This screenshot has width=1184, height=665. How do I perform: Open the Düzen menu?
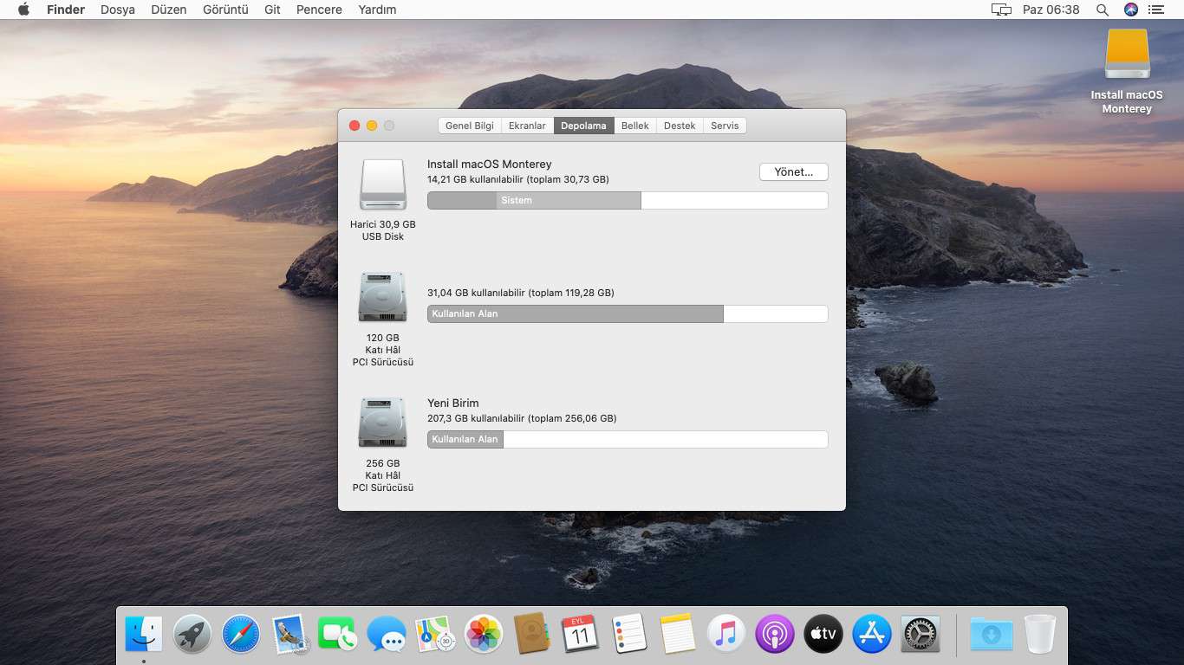168,10
